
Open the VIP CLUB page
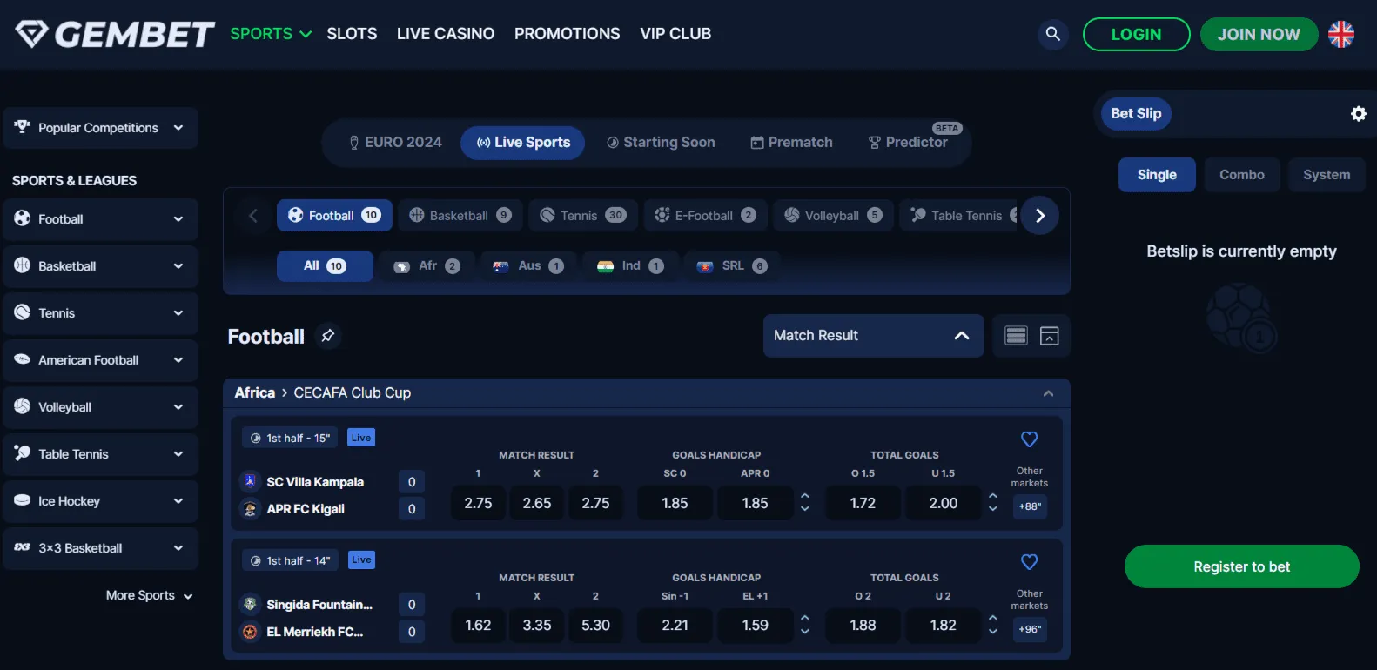(675, 34)
